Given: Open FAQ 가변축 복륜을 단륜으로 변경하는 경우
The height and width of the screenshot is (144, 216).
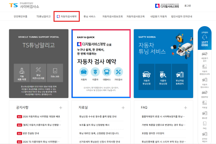Looking at the screenshot, I should click(x=164, y=125).
